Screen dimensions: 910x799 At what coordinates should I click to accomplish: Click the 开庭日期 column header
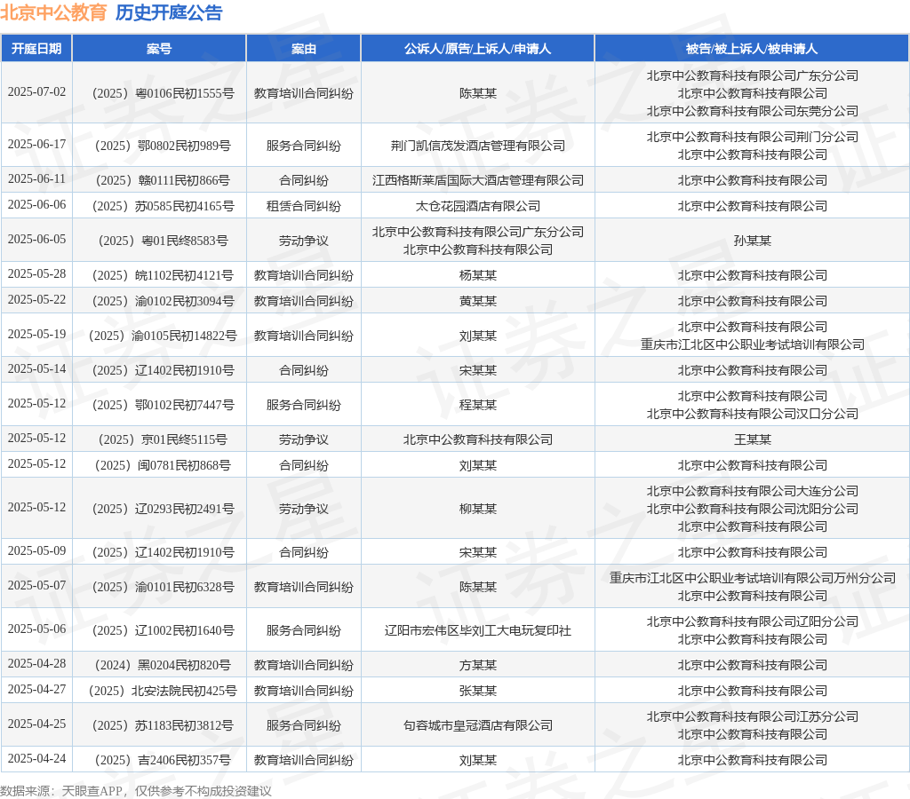tap(36, 49)
